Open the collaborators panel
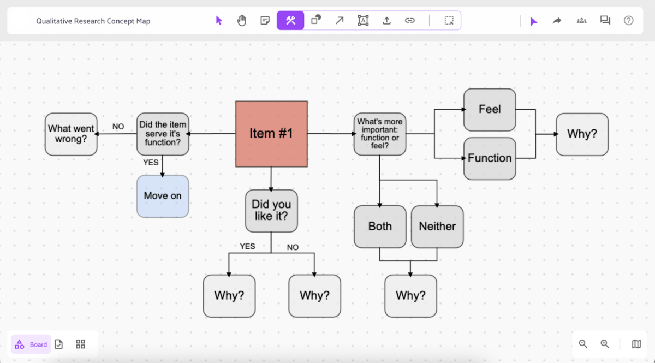The image size is (655, 363). point(581,20)
